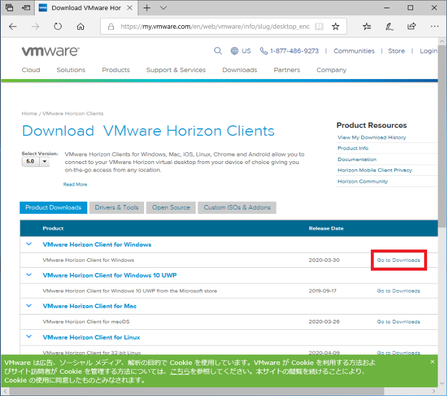Open Horizon Mobile Client Privacy link

[374, 170]
